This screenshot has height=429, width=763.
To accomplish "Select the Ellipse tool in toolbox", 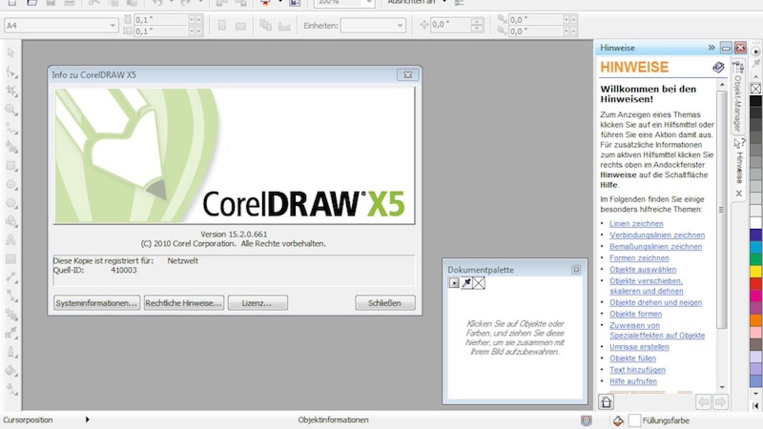I will coord(10,185).
